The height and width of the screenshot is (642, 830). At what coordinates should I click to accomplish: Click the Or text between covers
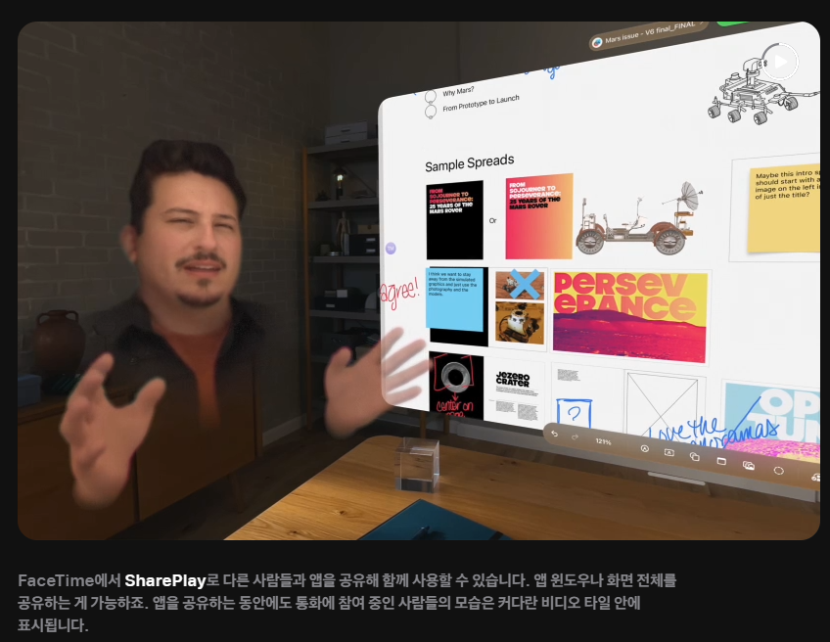pos(493,221)
